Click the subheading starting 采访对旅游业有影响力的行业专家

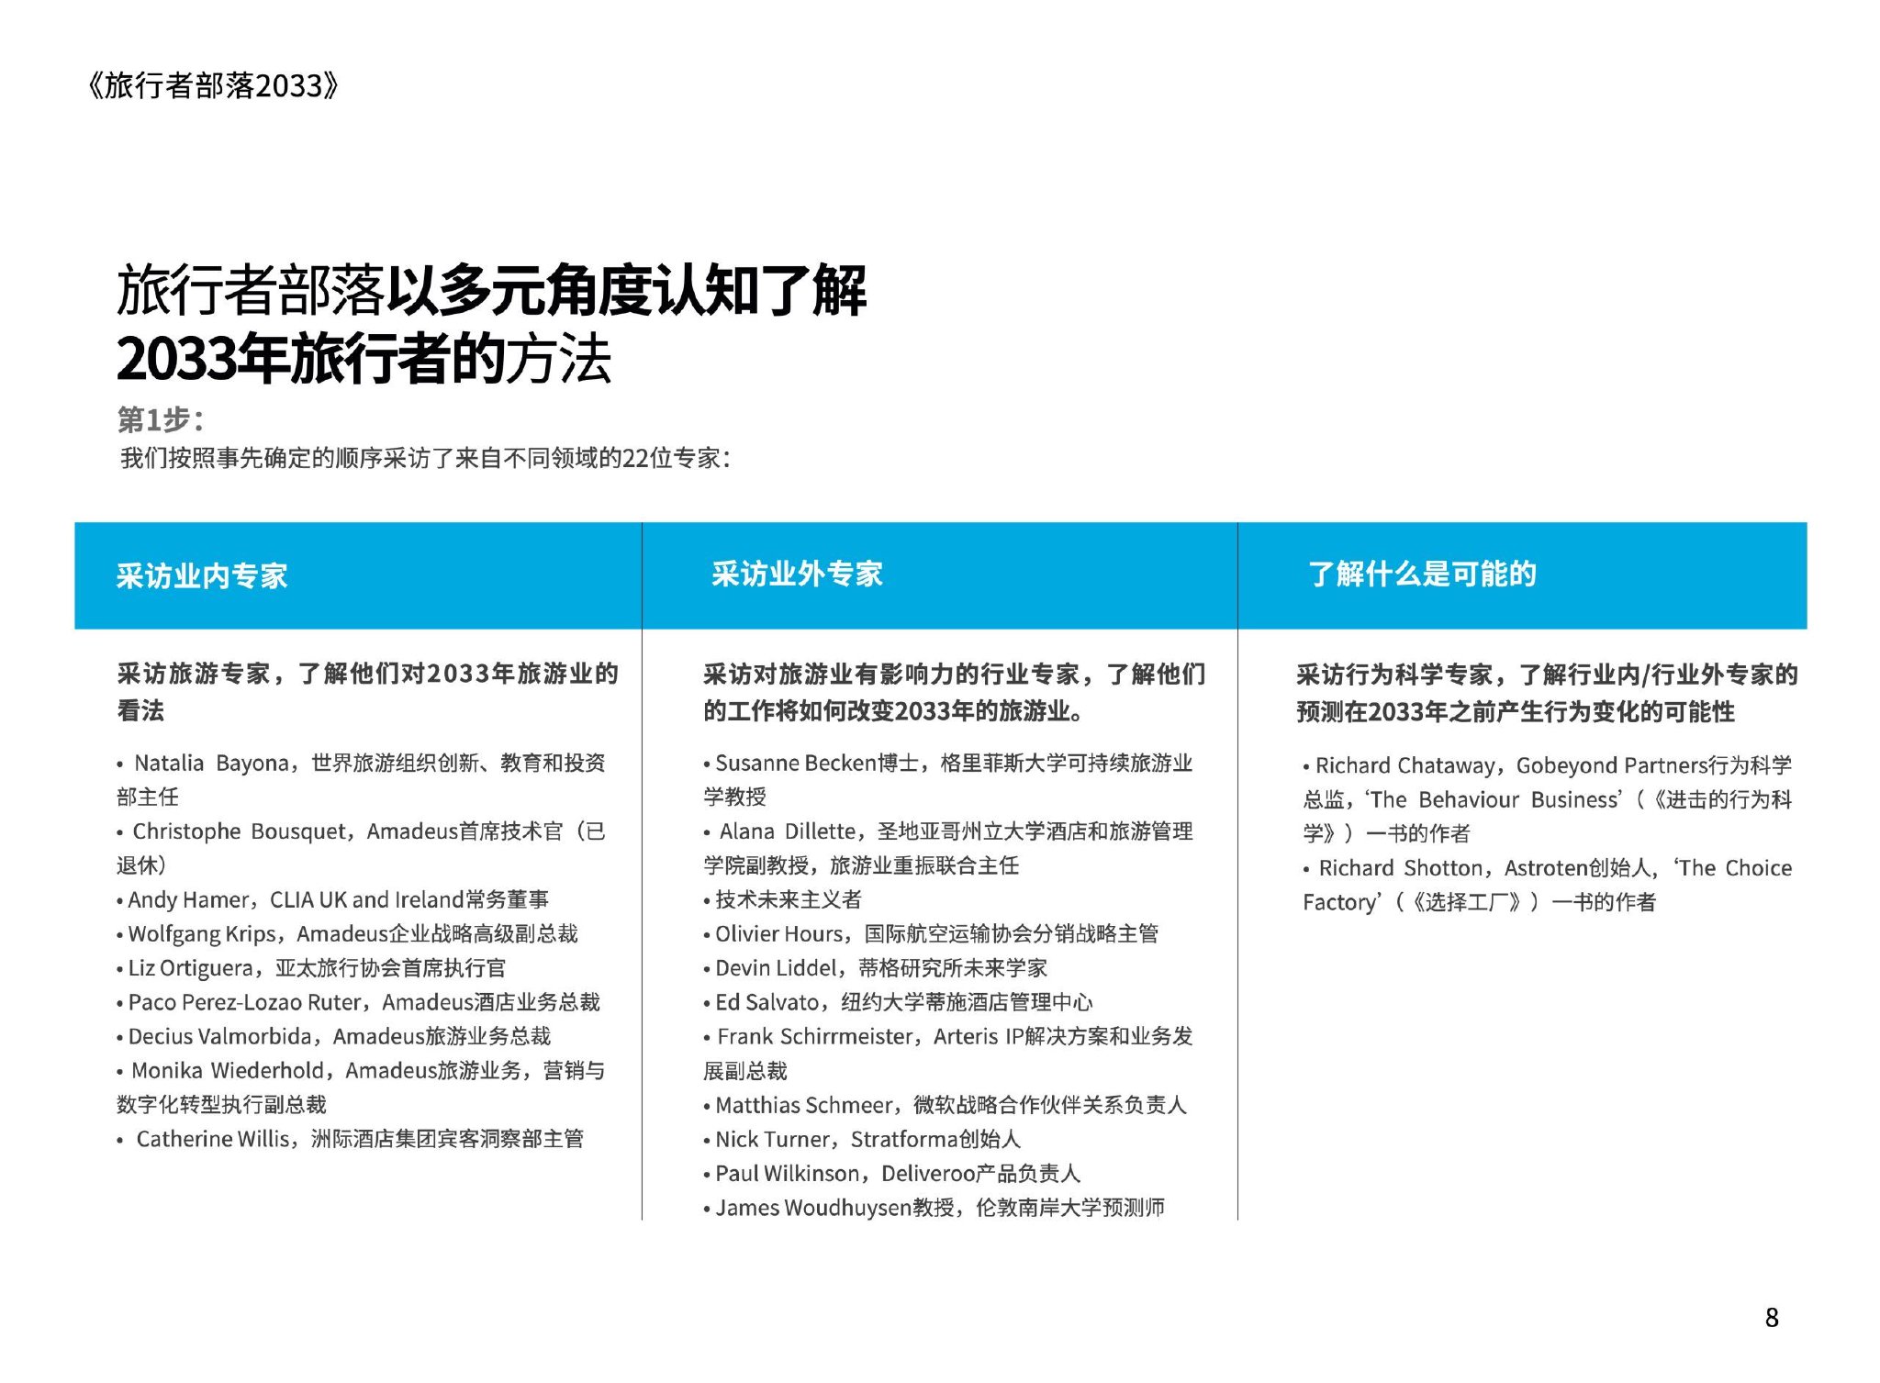coord(955,693)
